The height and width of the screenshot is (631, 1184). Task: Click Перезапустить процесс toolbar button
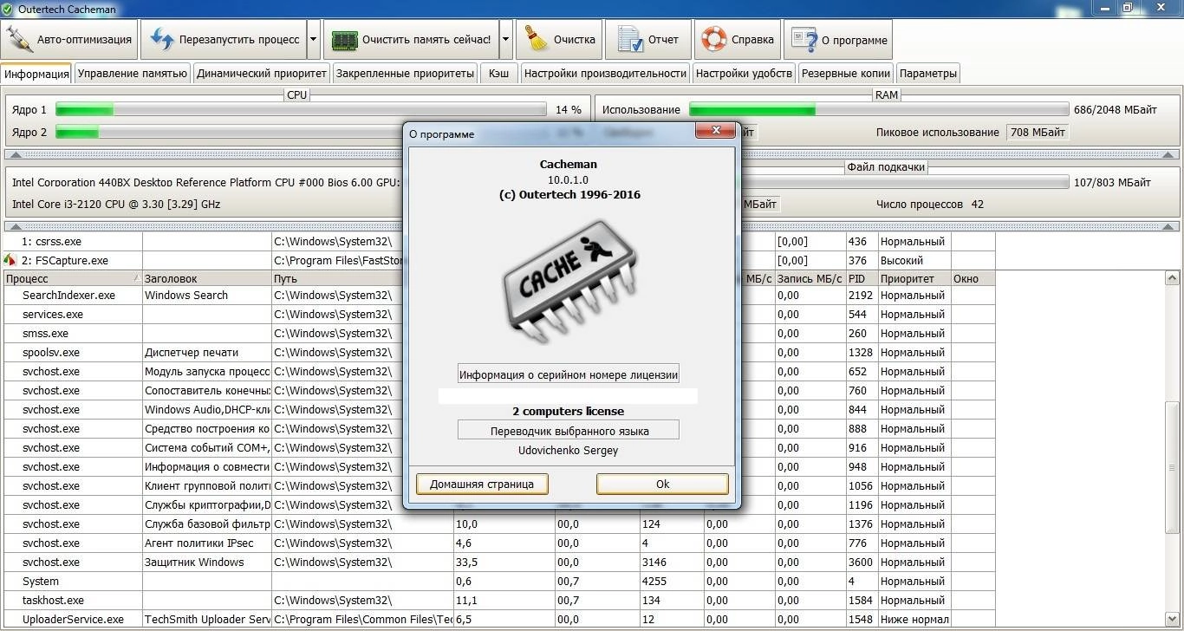pyautogui.click(x=224, y=40)
